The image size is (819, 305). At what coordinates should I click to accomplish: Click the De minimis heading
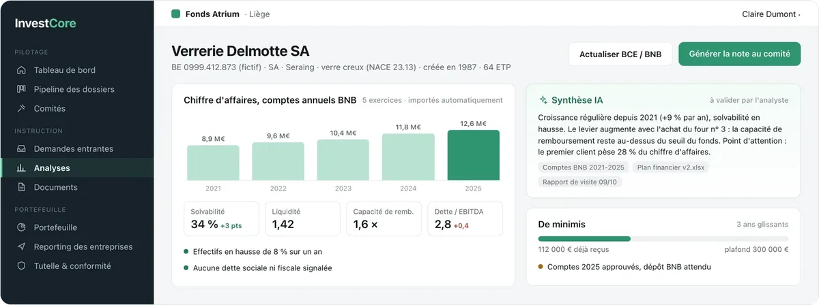click(x=562, y=224)
